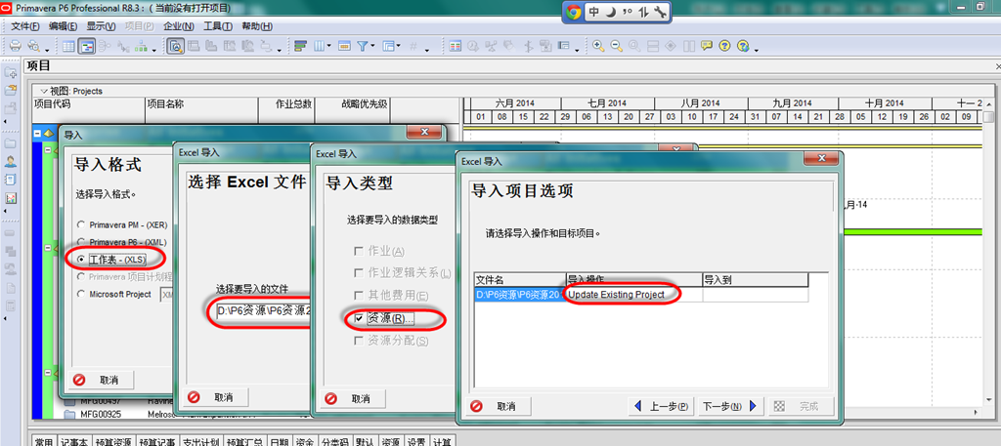Screen dimensions: 1001x446
Task: Click the 中 language indicator in IME bar
Action: point(593,12)
